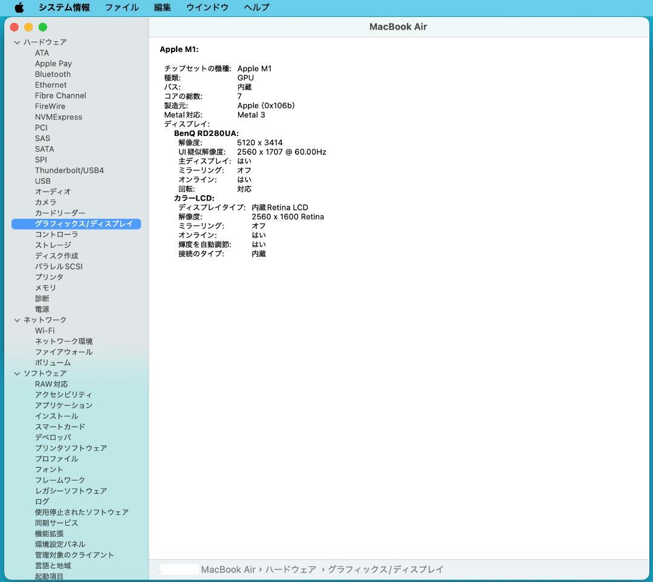This screenshot has width=653, height=582.
Task: Show memory information via メモリ entry
Action: 45,288
